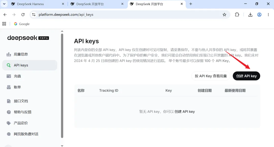Click the 最新使用日期 column header
The image size is (274, 147).
(235, 90)
